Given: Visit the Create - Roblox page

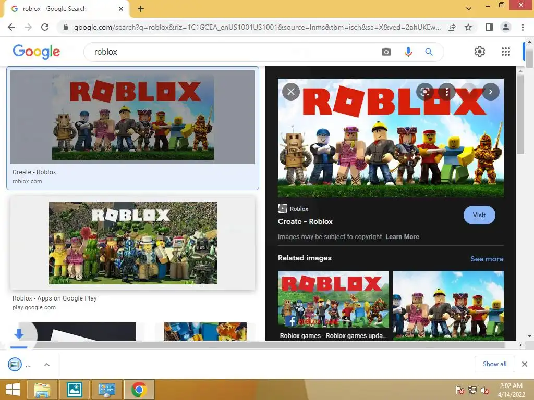Looking at the screenshot, I should tap(479, 215).
